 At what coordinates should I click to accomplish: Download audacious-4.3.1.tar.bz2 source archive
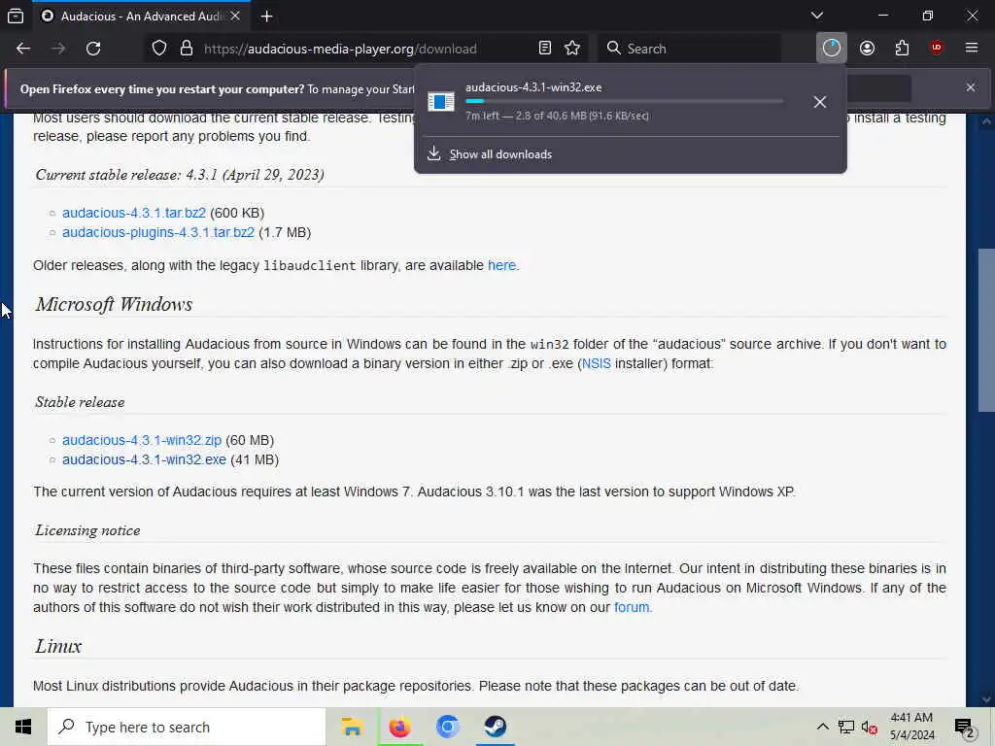coord(134,213)
